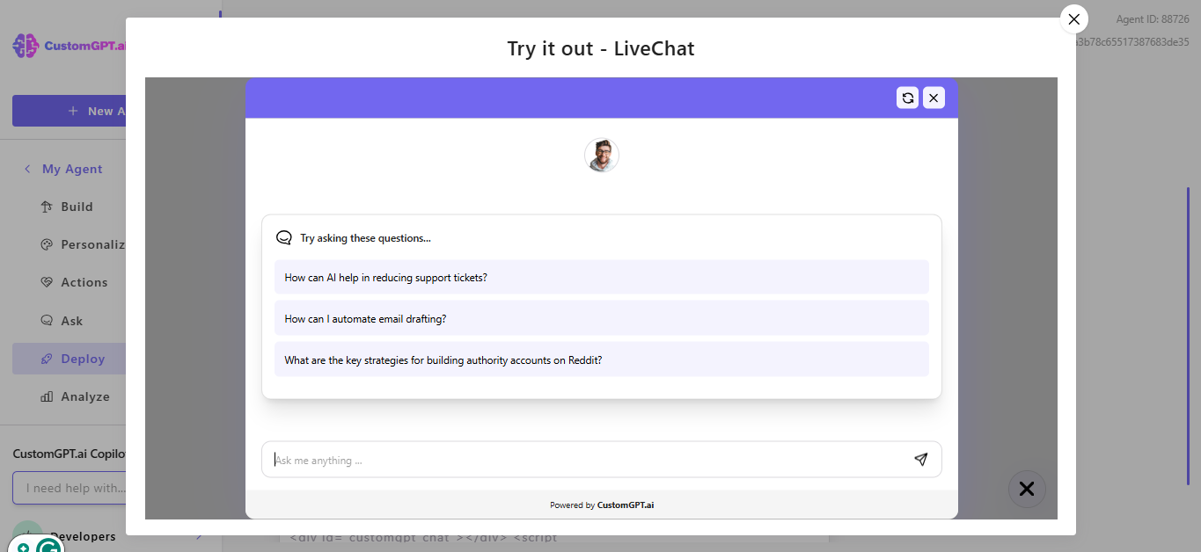Select the Personalize sidebar icon

tap(47, 244)
